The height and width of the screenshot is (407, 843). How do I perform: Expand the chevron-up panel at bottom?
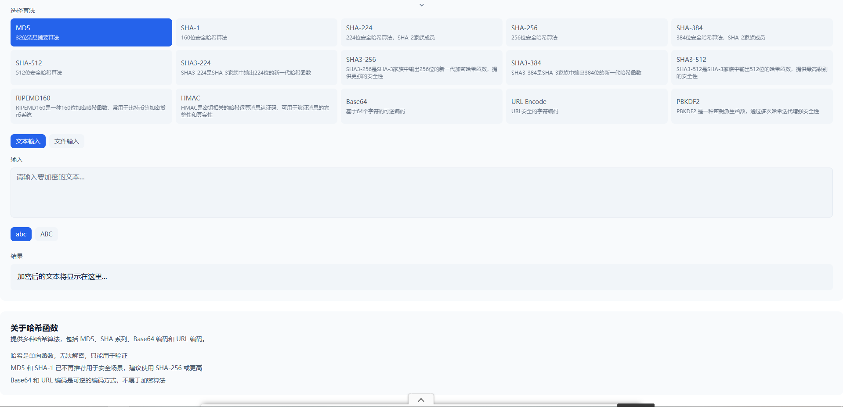coord(421,400)
